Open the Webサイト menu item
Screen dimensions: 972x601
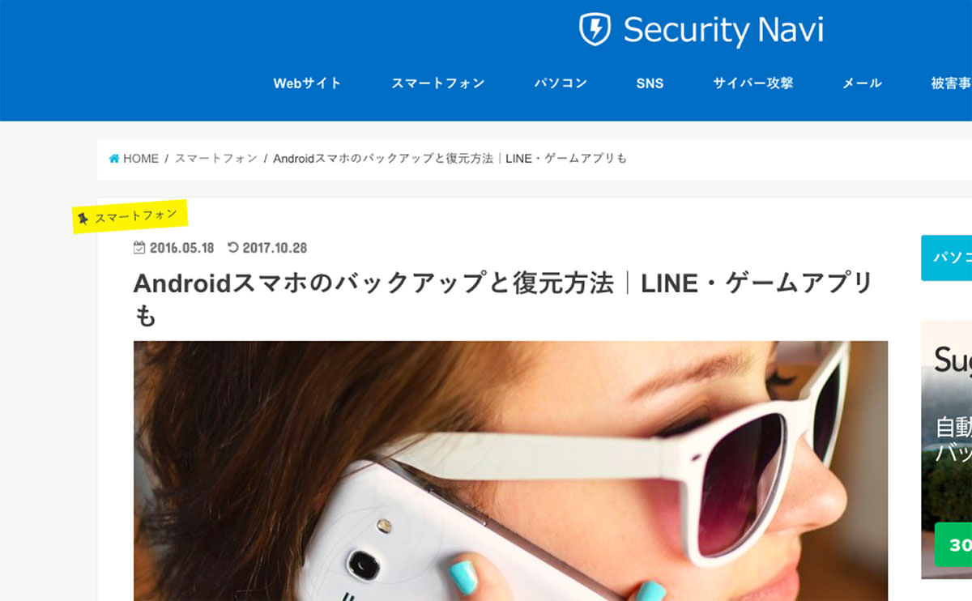(307, 83)
